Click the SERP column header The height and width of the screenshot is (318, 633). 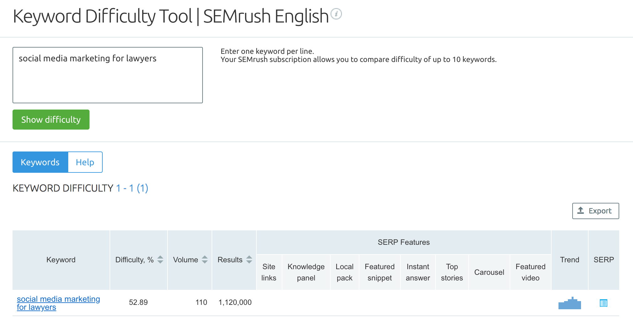click(604, 260)
